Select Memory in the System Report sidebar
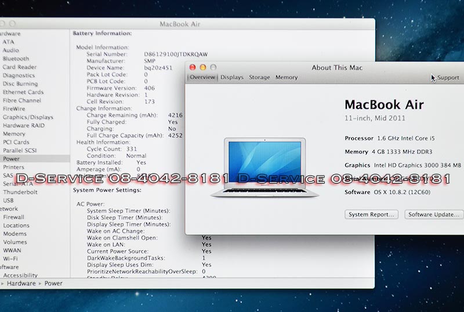This screenshot has width=464, height=312. tap(14, 134)
